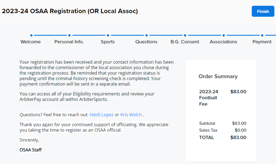Viewport: 276px width, 164px height.
Task: Go to the Sports step
Action: (108, 42)
